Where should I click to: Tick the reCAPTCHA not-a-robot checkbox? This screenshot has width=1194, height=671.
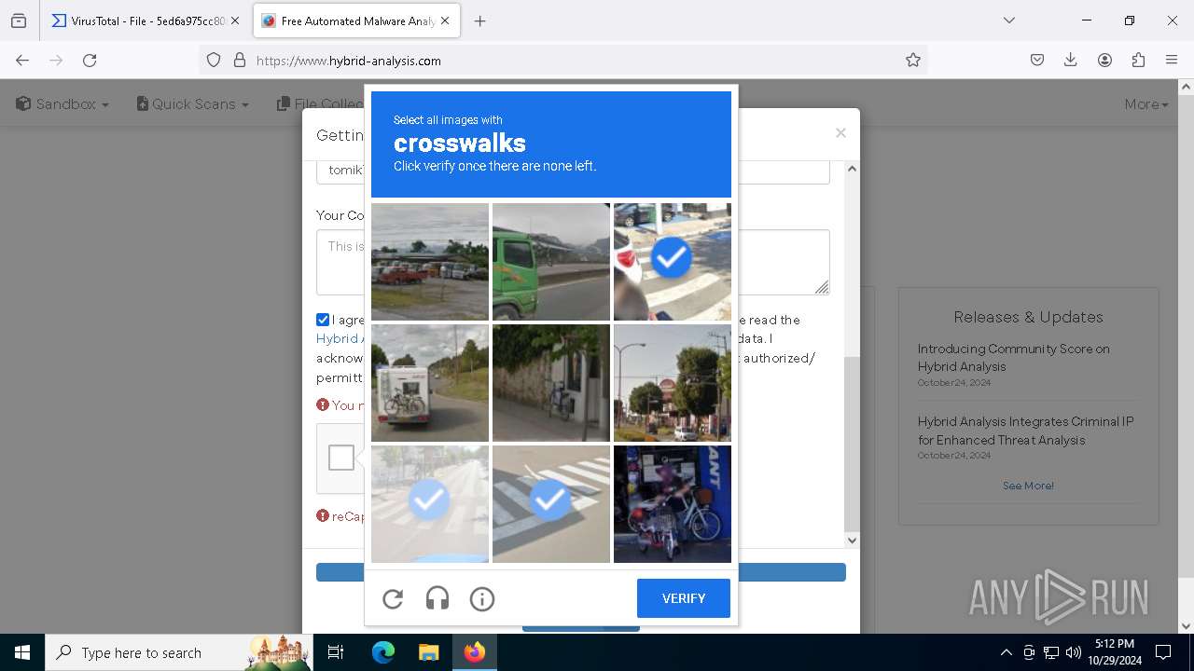click(x=341, y=458)
